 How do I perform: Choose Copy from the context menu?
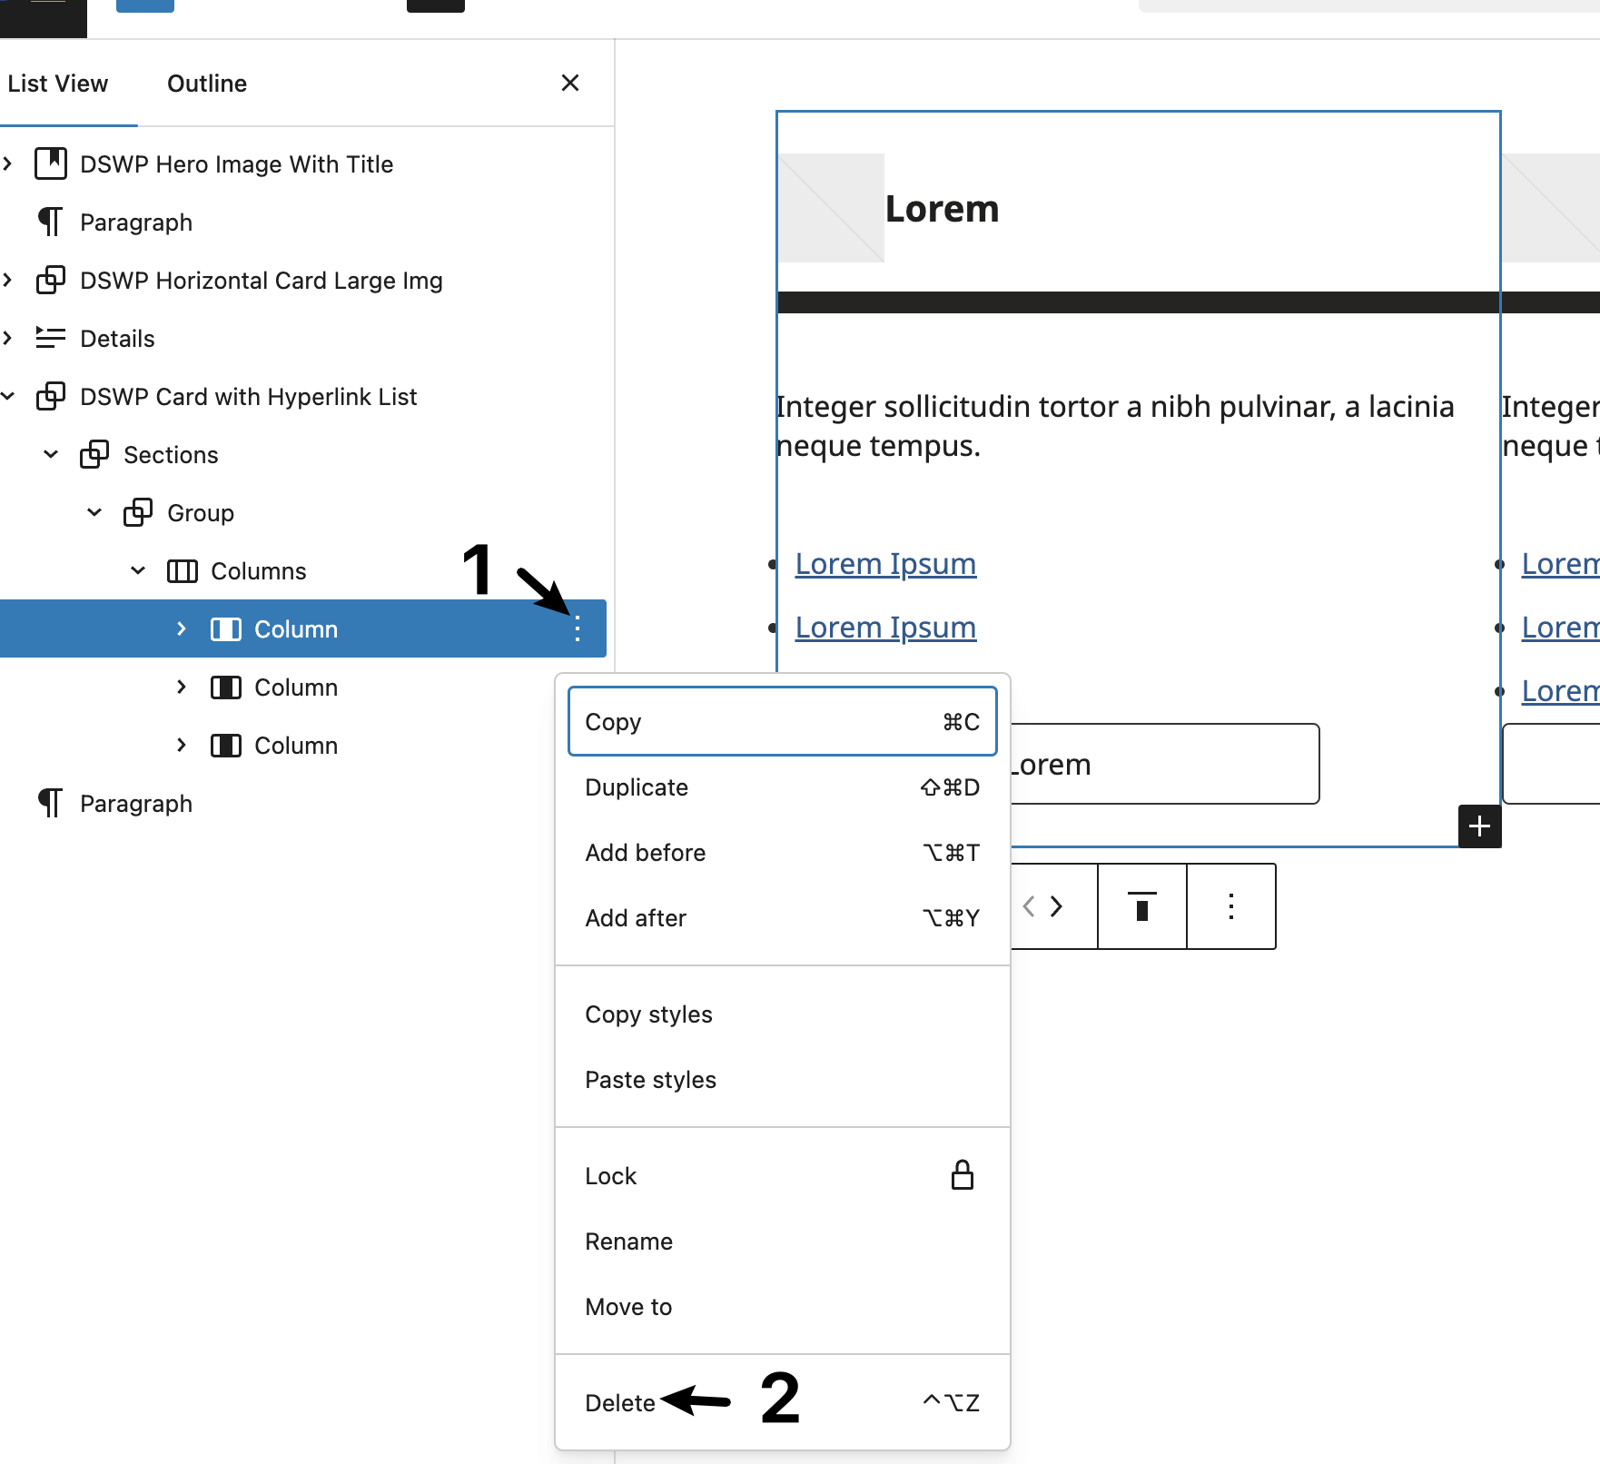(x=783, y=721)
